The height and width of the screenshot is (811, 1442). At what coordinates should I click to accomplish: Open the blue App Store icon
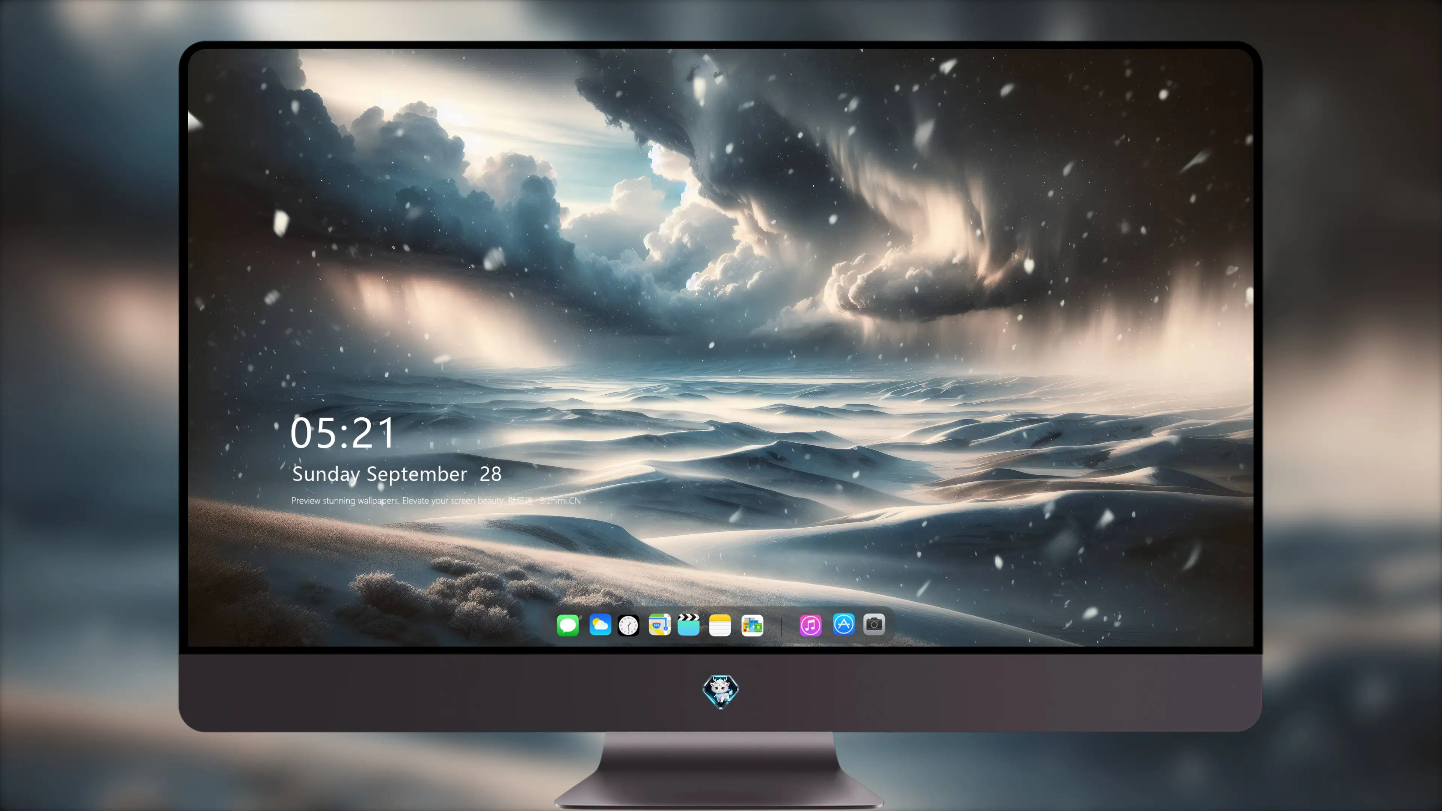(843, 624)
